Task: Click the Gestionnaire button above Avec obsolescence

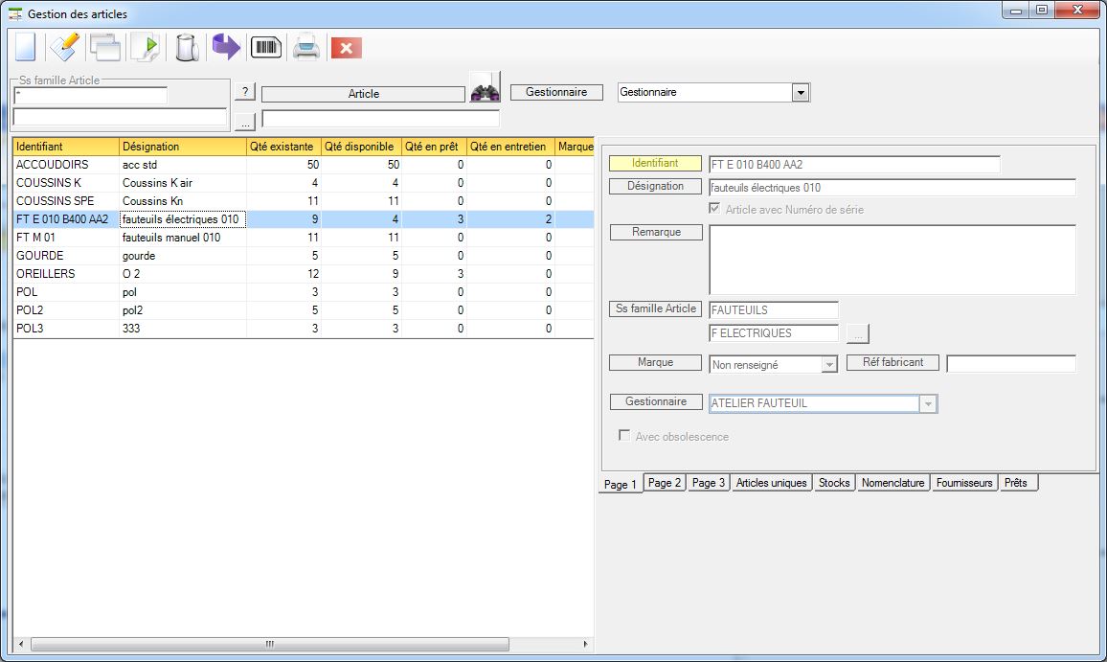Action: click(x=656, y=402)
